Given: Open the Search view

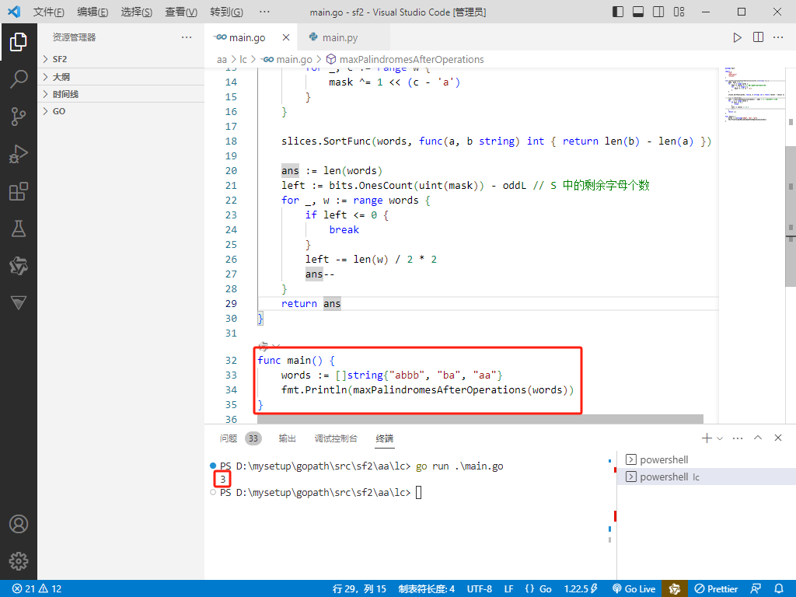Looking at the screenshot, I should pyautogui.click(x=19, y=79).
